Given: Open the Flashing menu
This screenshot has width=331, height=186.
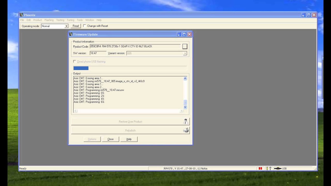Looking at the screenshot, I should pyautogui.click(x=49, y=20).
